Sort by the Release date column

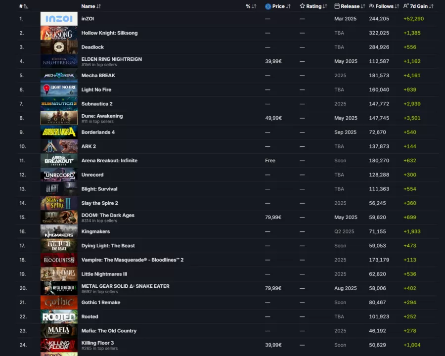coord(350,6)
